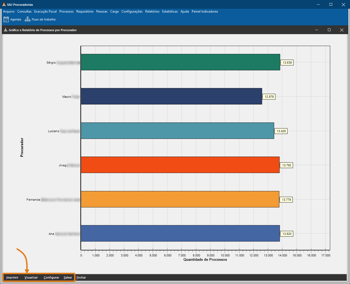Open the Execução Fiscal menu
The image size is (350, 284).
coord(45,11)
